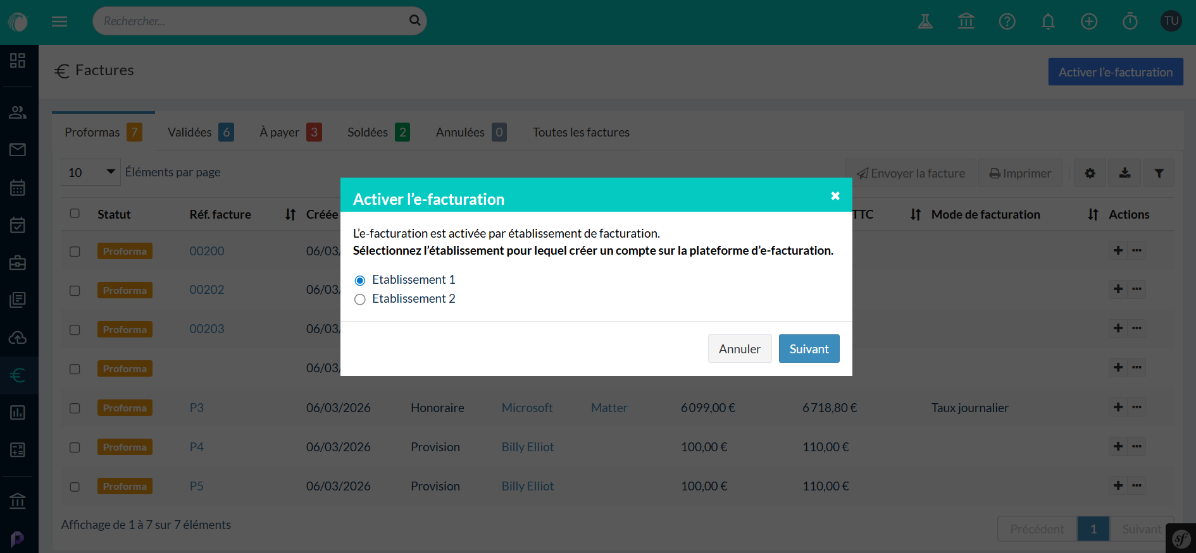Open the filter funnel icon
The width and height of the screenshot is (1196, 553).
(1159, 173)
